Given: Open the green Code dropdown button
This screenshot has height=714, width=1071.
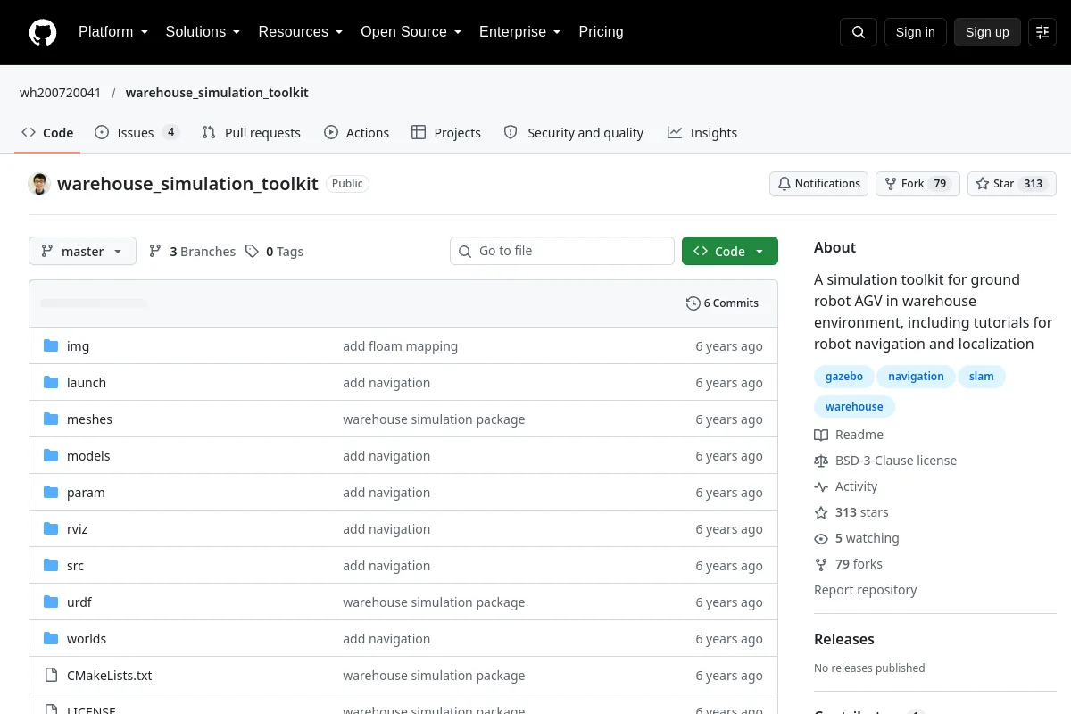Looking at the screenshot, I should click(x=730, y=251).
